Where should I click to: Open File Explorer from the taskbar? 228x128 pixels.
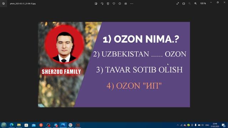(19, 125)
